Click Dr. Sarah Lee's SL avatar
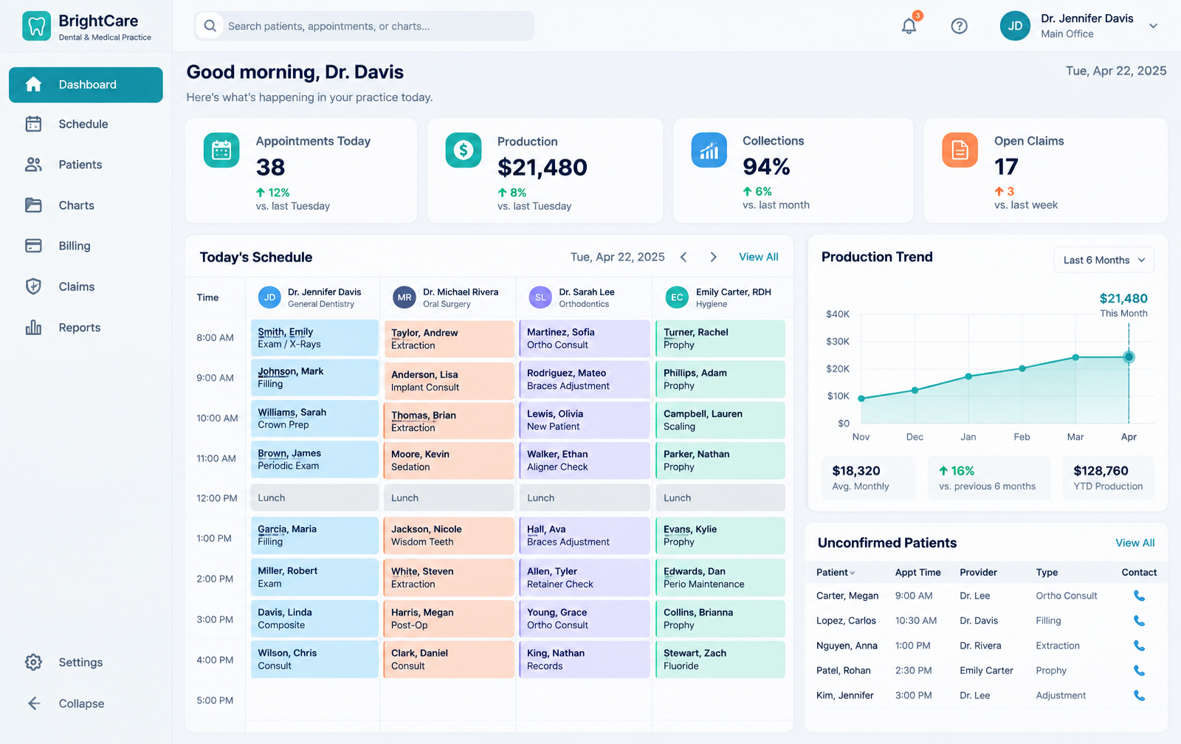 point(540,297)
